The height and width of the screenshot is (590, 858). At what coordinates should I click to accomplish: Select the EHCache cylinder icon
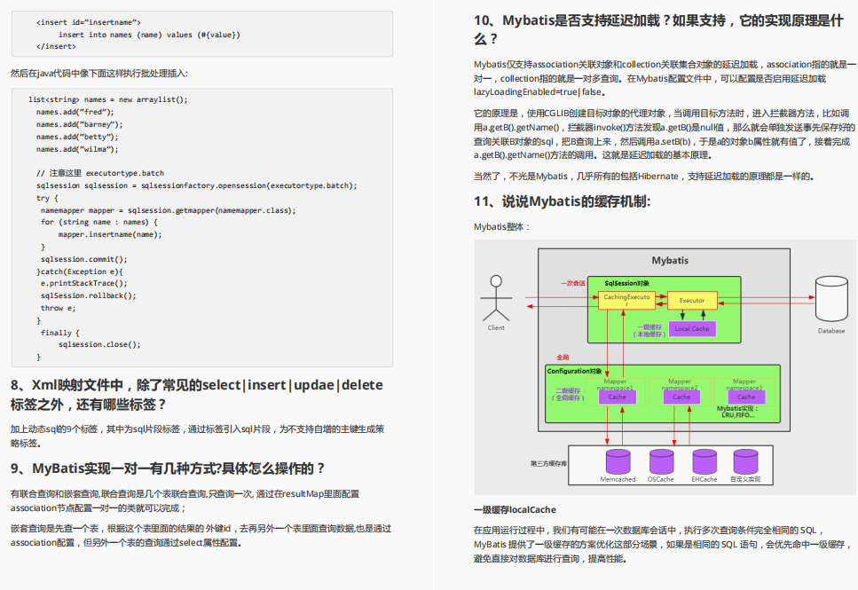(x=705, y=460)
